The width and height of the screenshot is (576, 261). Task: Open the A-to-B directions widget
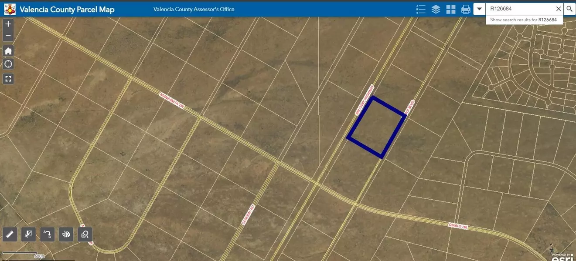pos(48,234)
